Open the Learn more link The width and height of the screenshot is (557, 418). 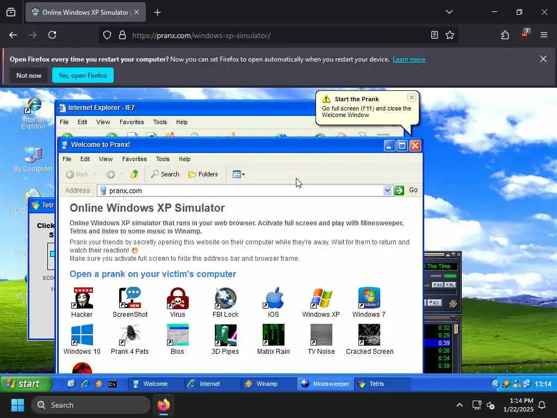[409, 59]
